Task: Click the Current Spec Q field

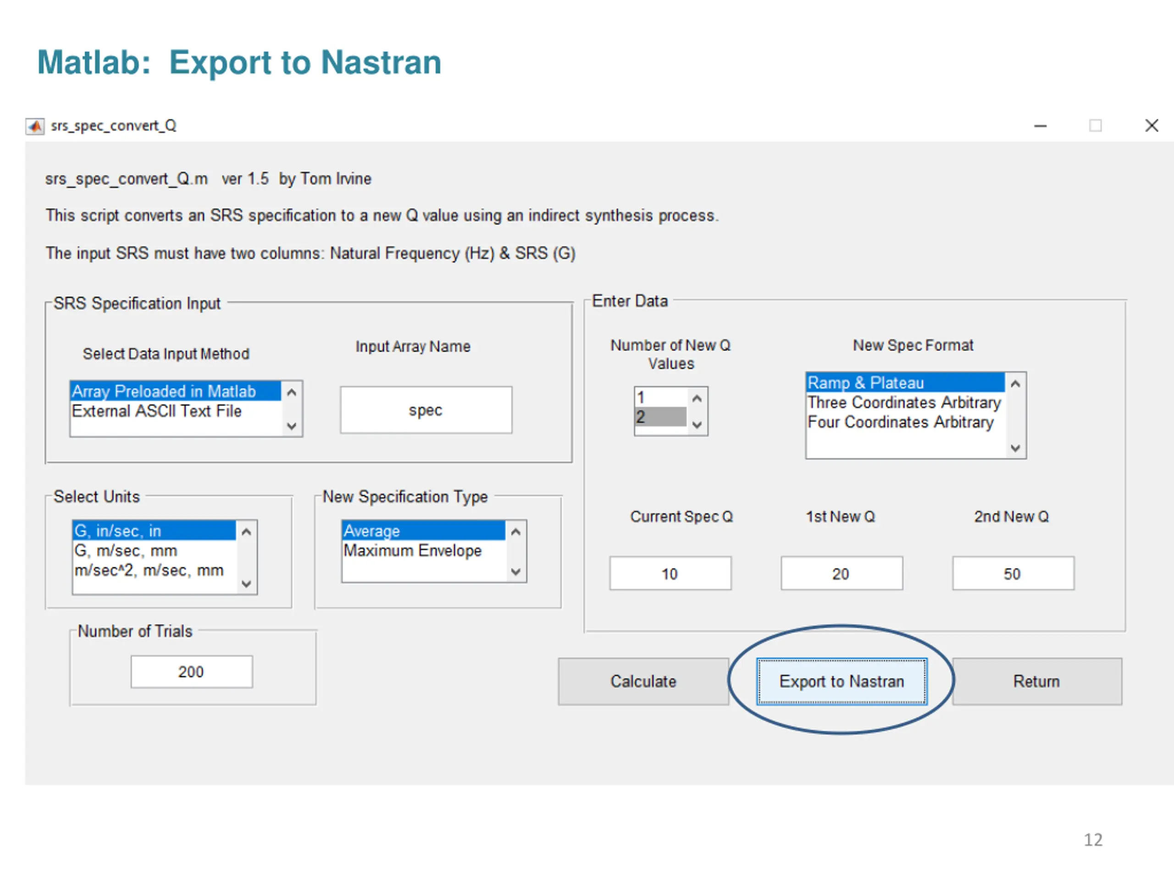Action: coord(670,573)
